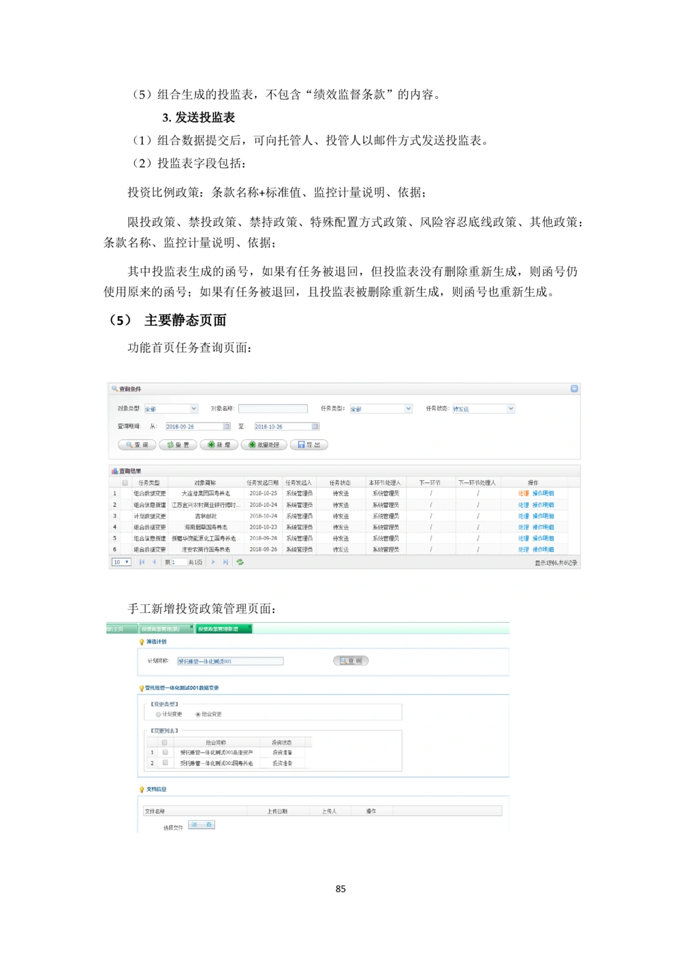Expand the 任务状态 dropdown showing 待发送
This screenshot has height=964, width=681.
(510, 409)
